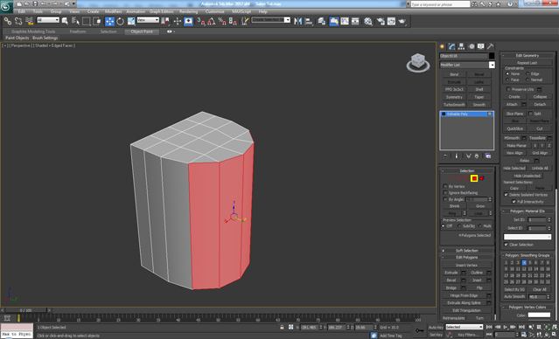Open the Create command panel tab
559x339 pixels.
[443, 46]
